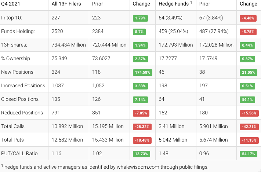
Task: Select the red -28.32% Total Calls badge
Action: pyautogui.click(x=142, y=127)
